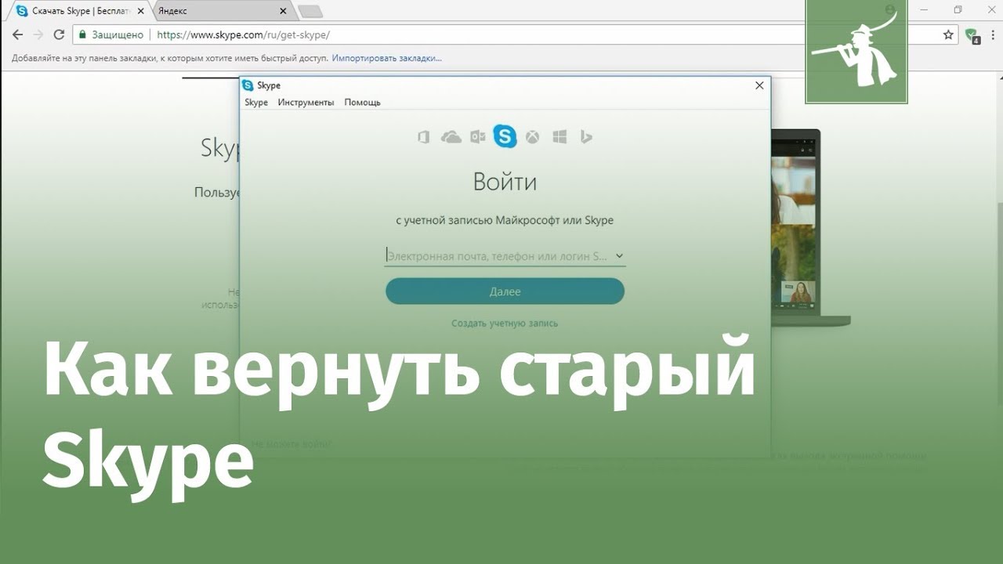This screenshot has height=564, width=1003.
Task: Bookmark page with star icon
Action: [x=948, y=34]
